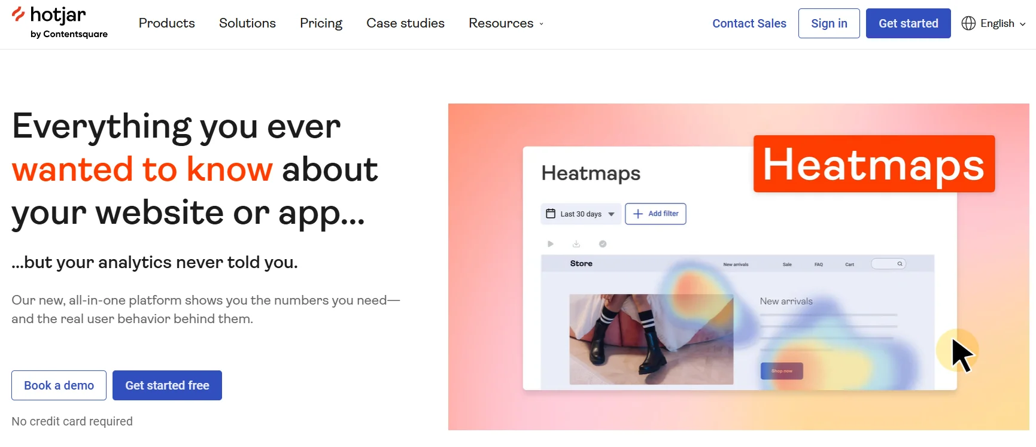Click the Hotjar logo
Viewport: 1036px width, 447px height.
point(59,22)
